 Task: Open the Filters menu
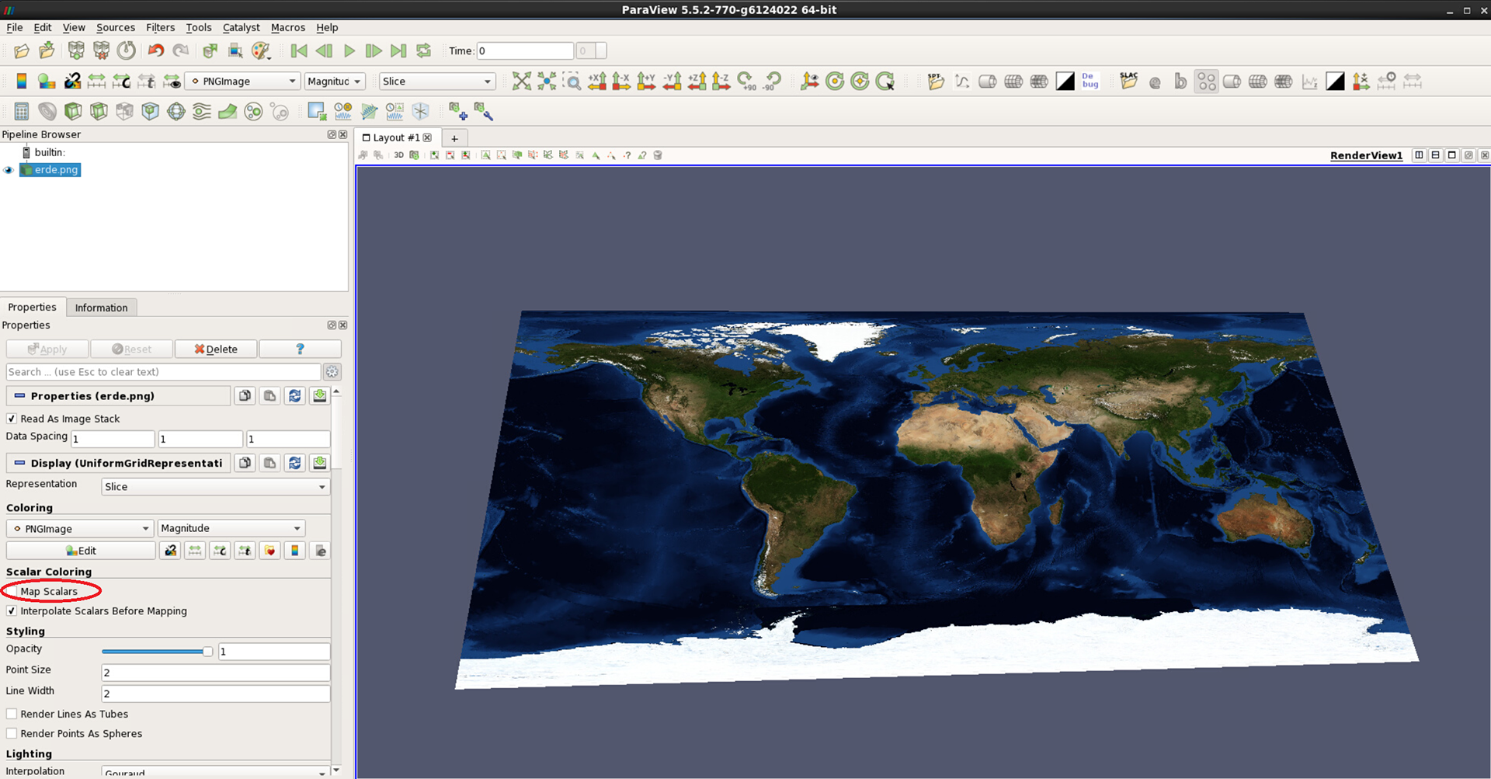pos(160,27)
